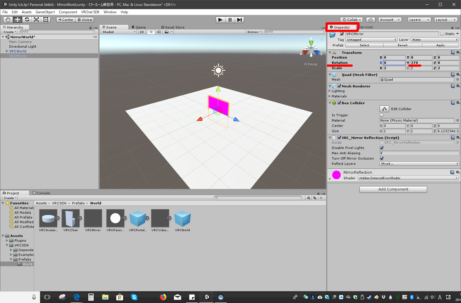Toggle scene lighting sun icon
This screenshot has height=303, width=461.
(151, 32)
